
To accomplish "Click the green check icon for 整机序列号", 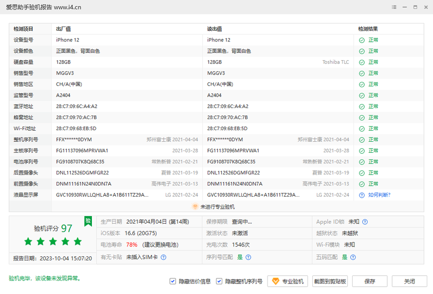I will coord(362,140).
